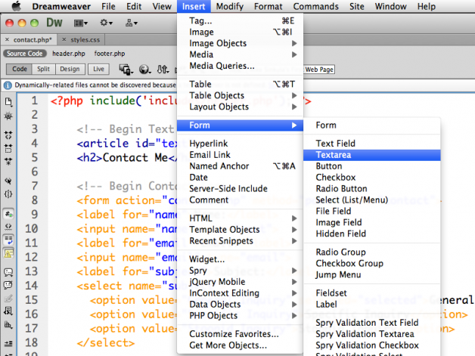Click Collapse Full Tag icon
The height and width of the screenshot is (356, 475).
tap(8, 135)
